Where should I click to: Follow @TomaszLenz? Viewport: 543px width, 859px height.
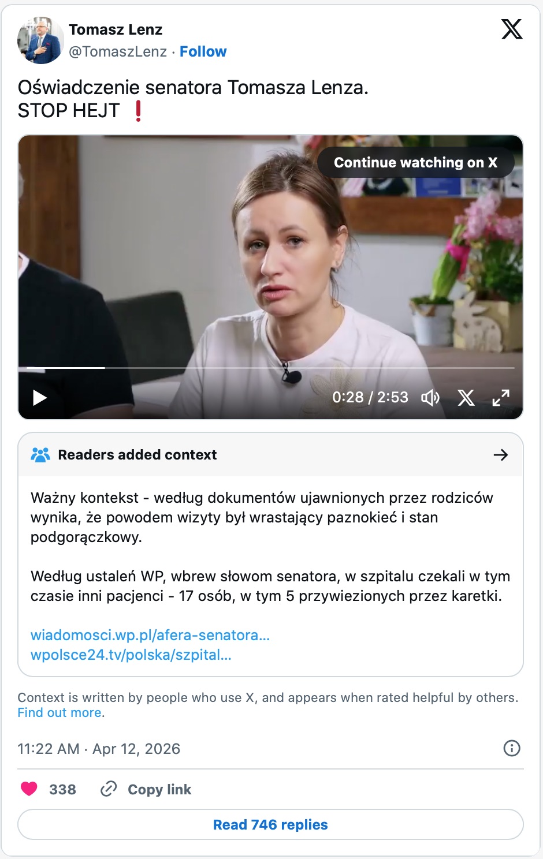(203, 51)
